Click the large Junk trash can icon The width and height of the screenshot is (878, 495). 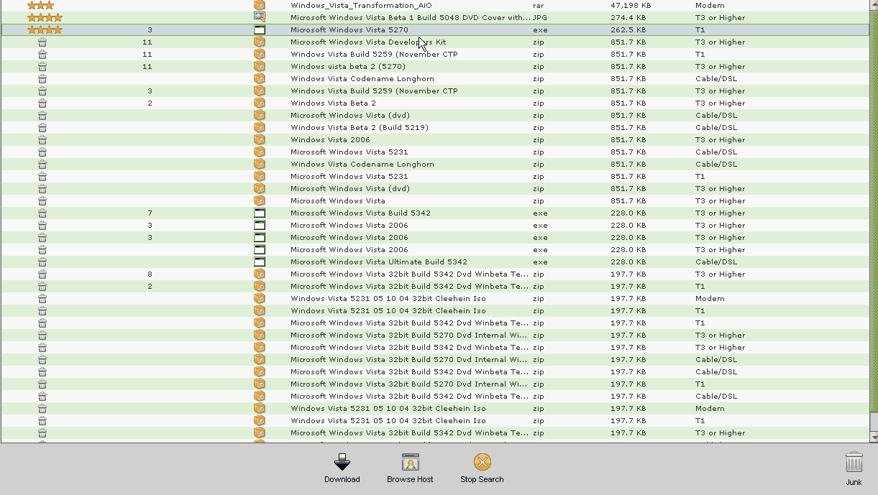[854, 463]
